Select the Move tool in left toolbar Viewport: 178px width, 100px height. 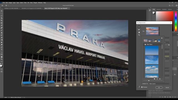[2, 11]
